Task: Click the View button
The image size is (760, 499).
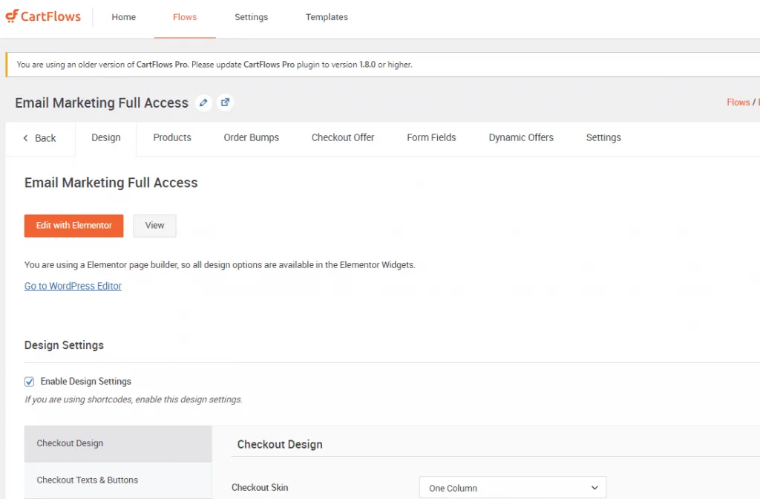Action: [x=154, y=226]
